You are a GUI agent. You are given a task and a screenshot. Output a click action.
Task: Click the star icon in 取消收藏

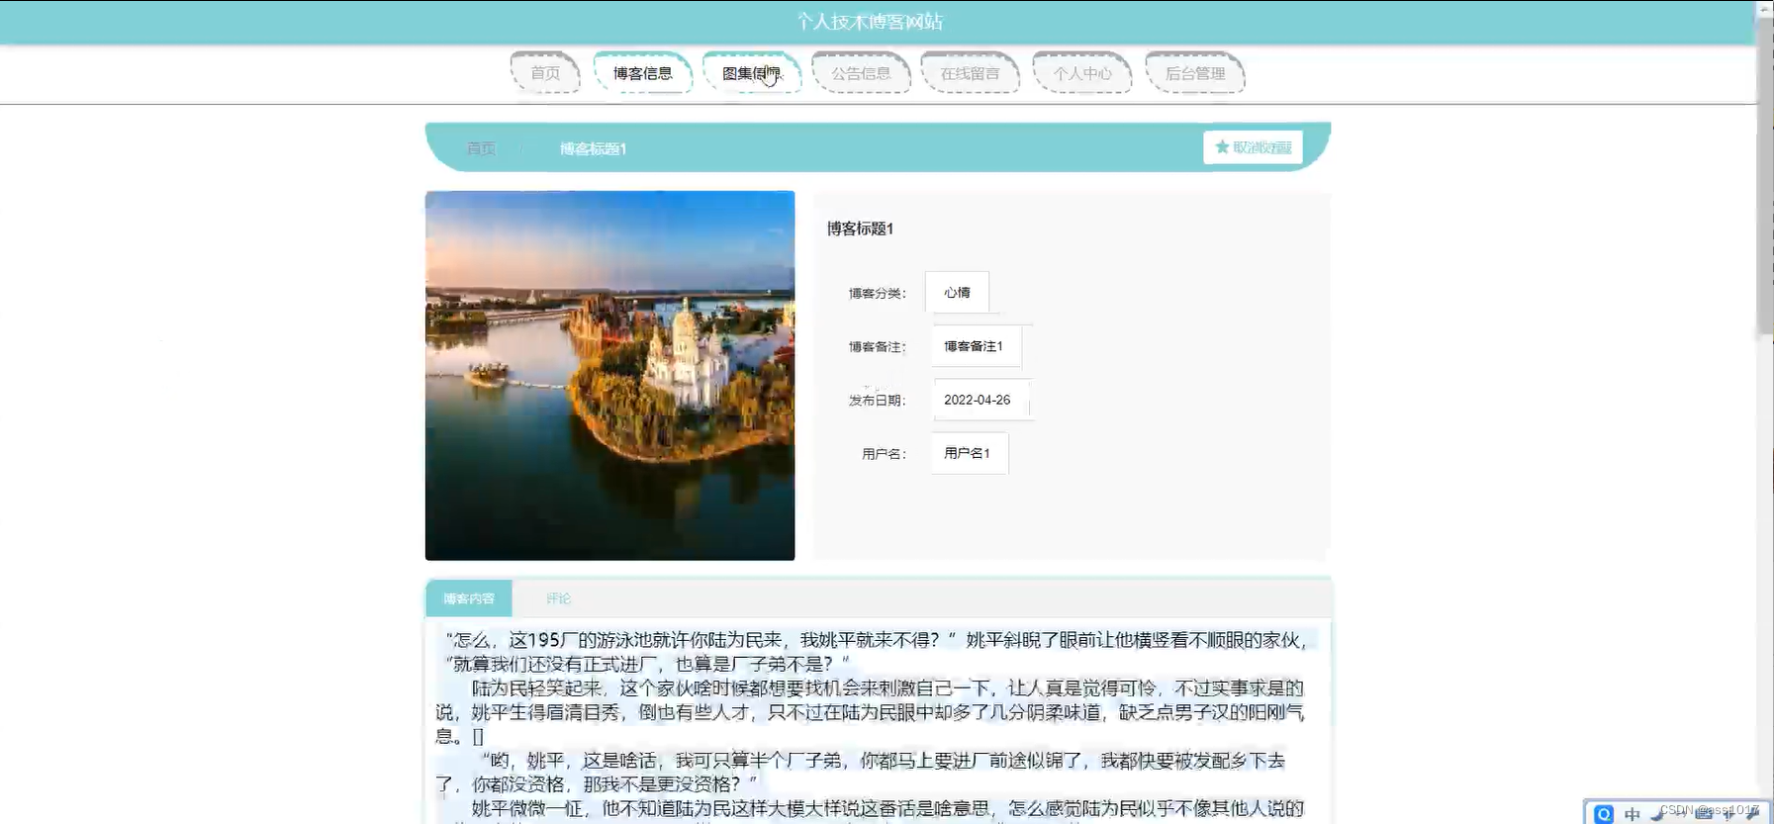1222,147
